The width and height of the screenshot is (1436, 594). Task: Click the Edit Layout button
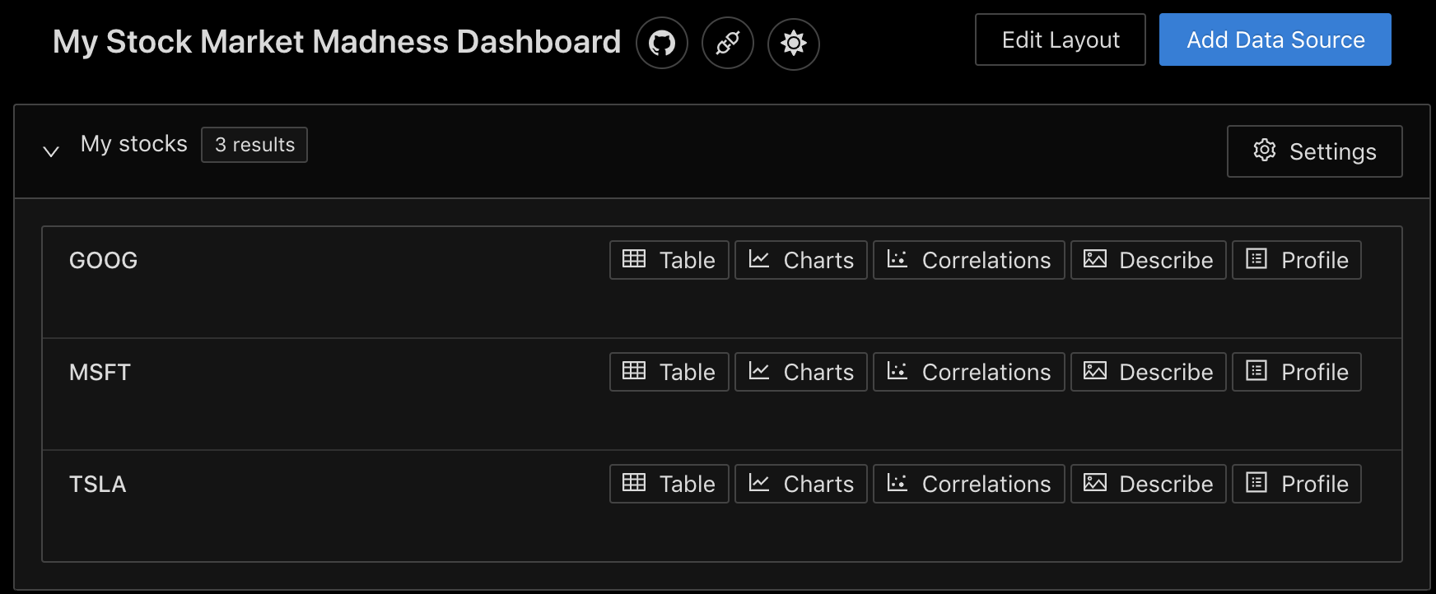(x=1060, y=39)
